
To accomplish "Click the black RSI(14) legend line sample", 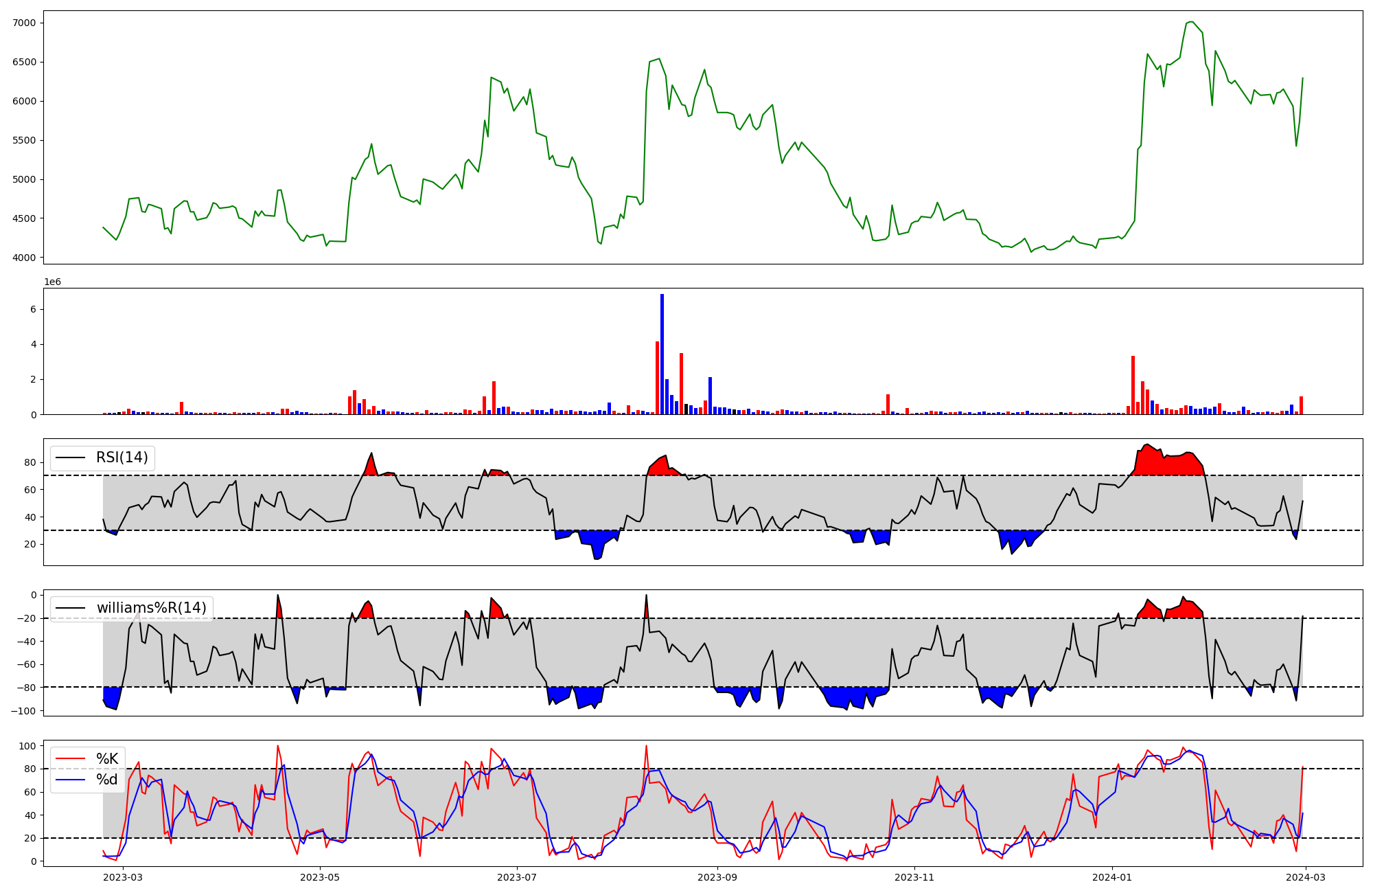I will coord(70,457).
